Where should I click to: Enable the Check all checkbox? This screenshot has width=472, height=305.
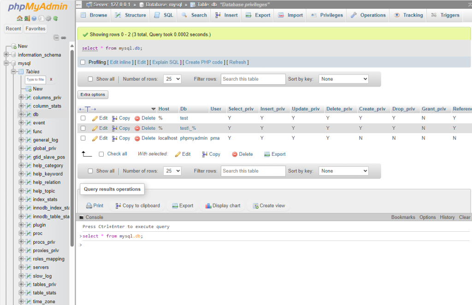pos(101,154)
